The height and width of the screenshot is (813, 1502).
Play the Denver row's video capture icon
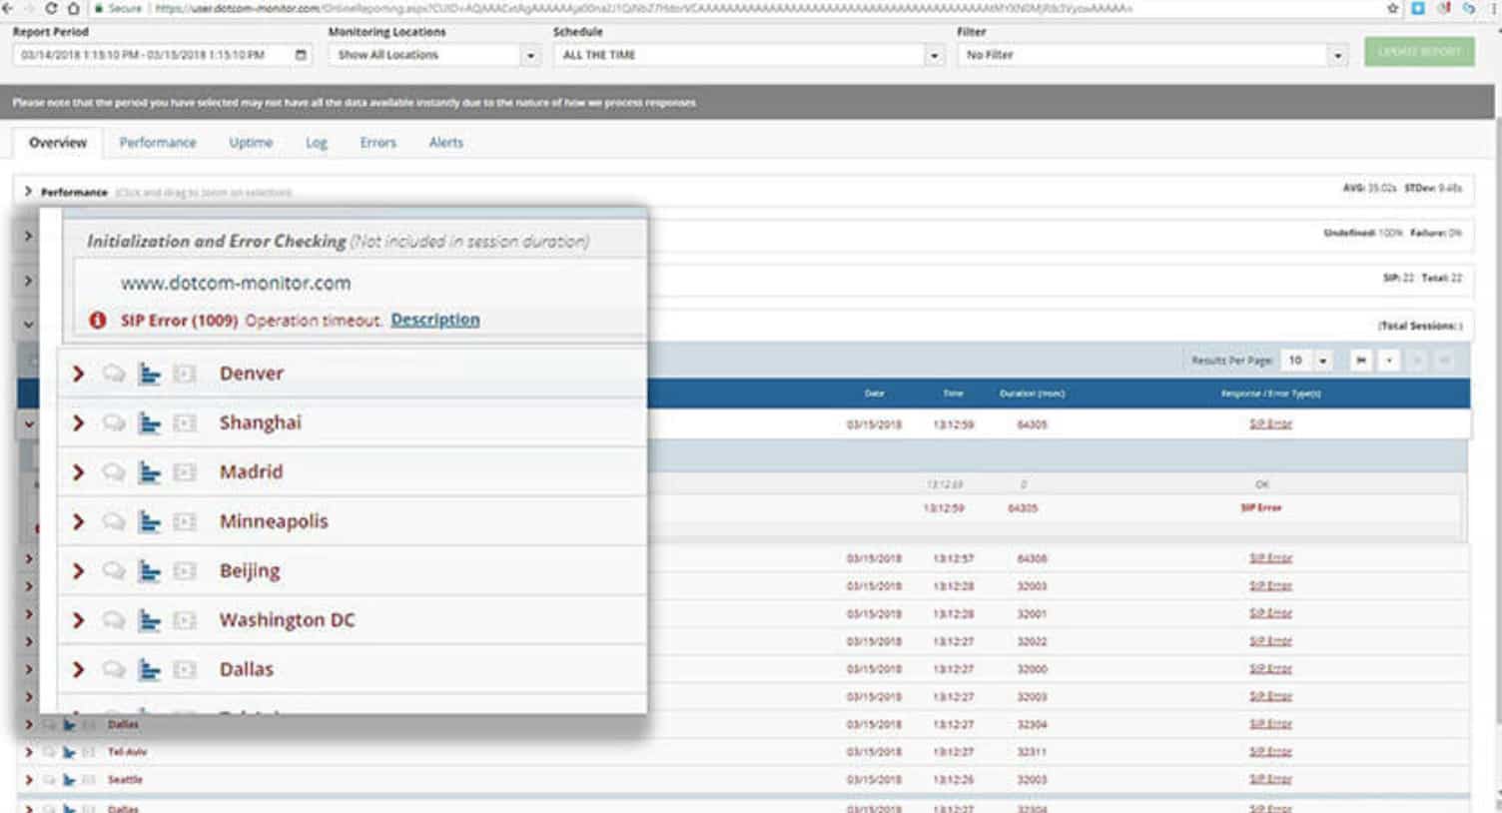(x=185, y=374)
